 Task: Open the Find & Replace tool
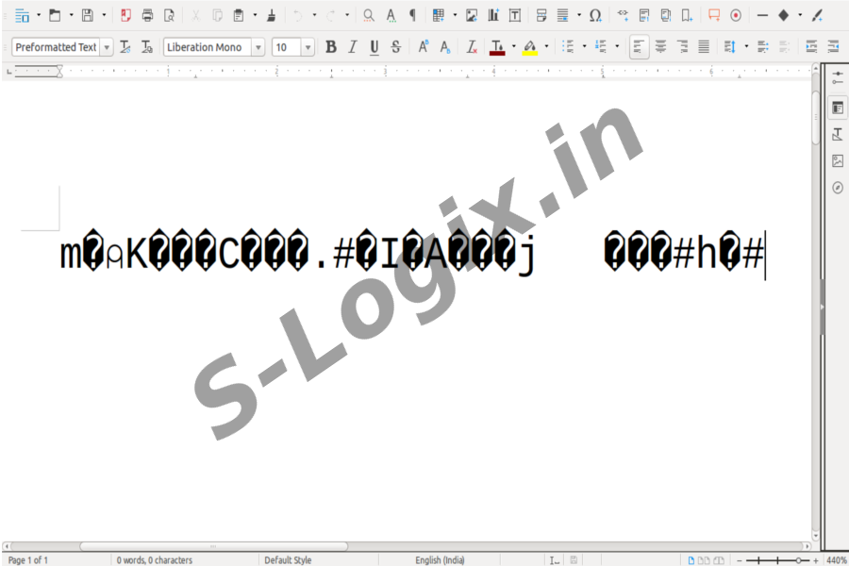369,15
